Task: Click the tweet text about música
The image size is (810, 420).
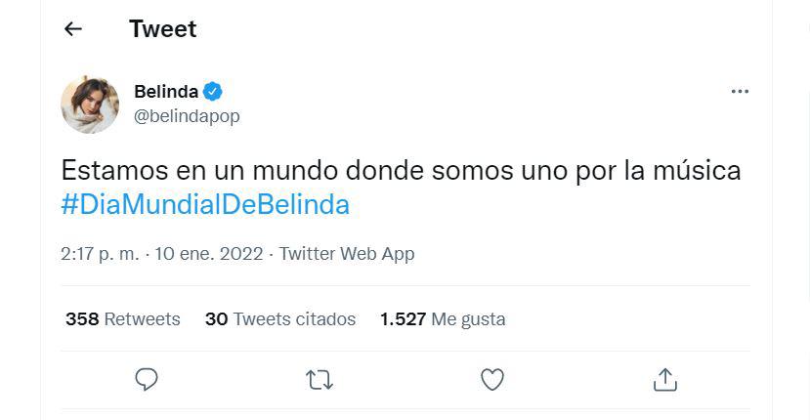Action: (x=401, y=171)
